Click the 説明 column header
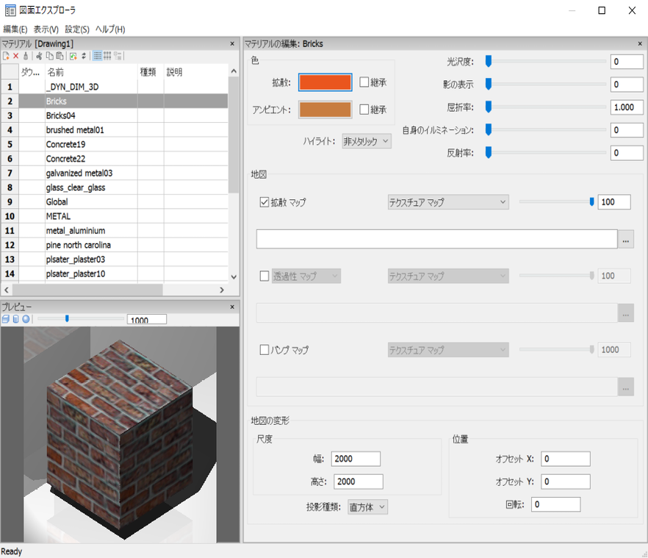648x558 pixels. point(196,72)
